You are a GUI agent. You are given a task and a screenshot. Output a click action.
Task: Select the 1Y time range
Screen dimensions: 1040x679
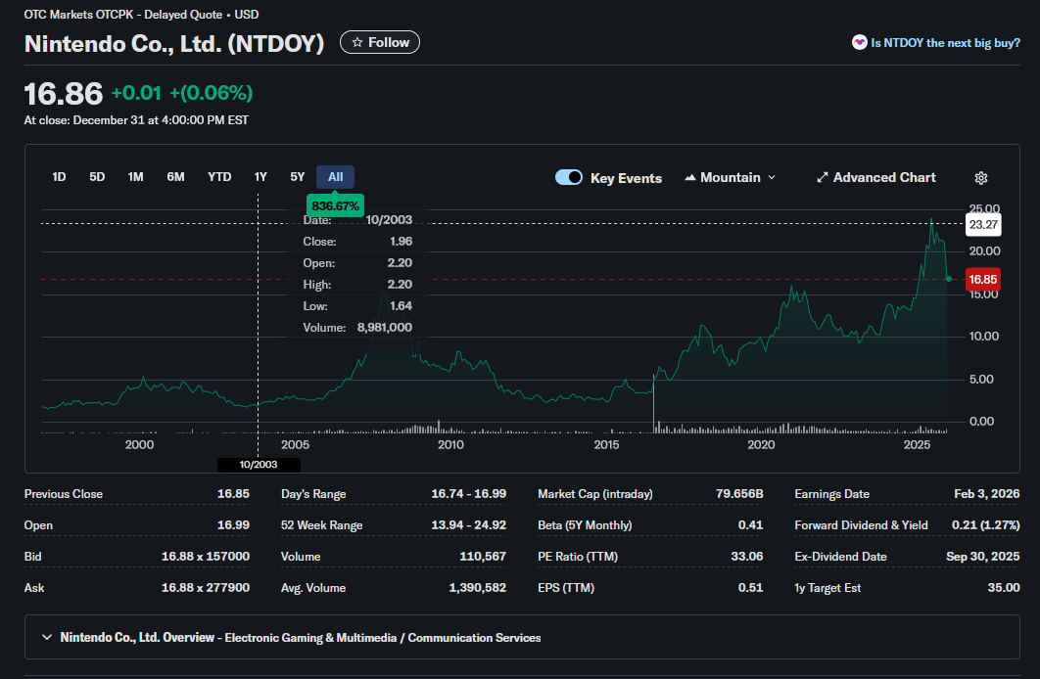point(260,177)
